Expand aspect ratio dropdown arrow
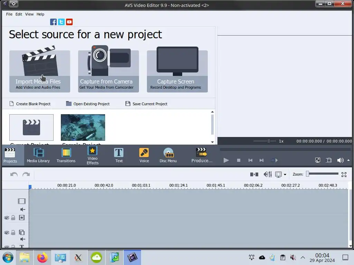Image resolution: width=354 pixels, height=265 pixels. pos(285,175)
